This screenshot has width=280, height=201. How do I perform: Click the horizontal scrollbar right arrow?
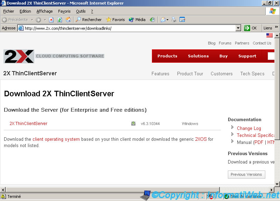tap(272, 190)
